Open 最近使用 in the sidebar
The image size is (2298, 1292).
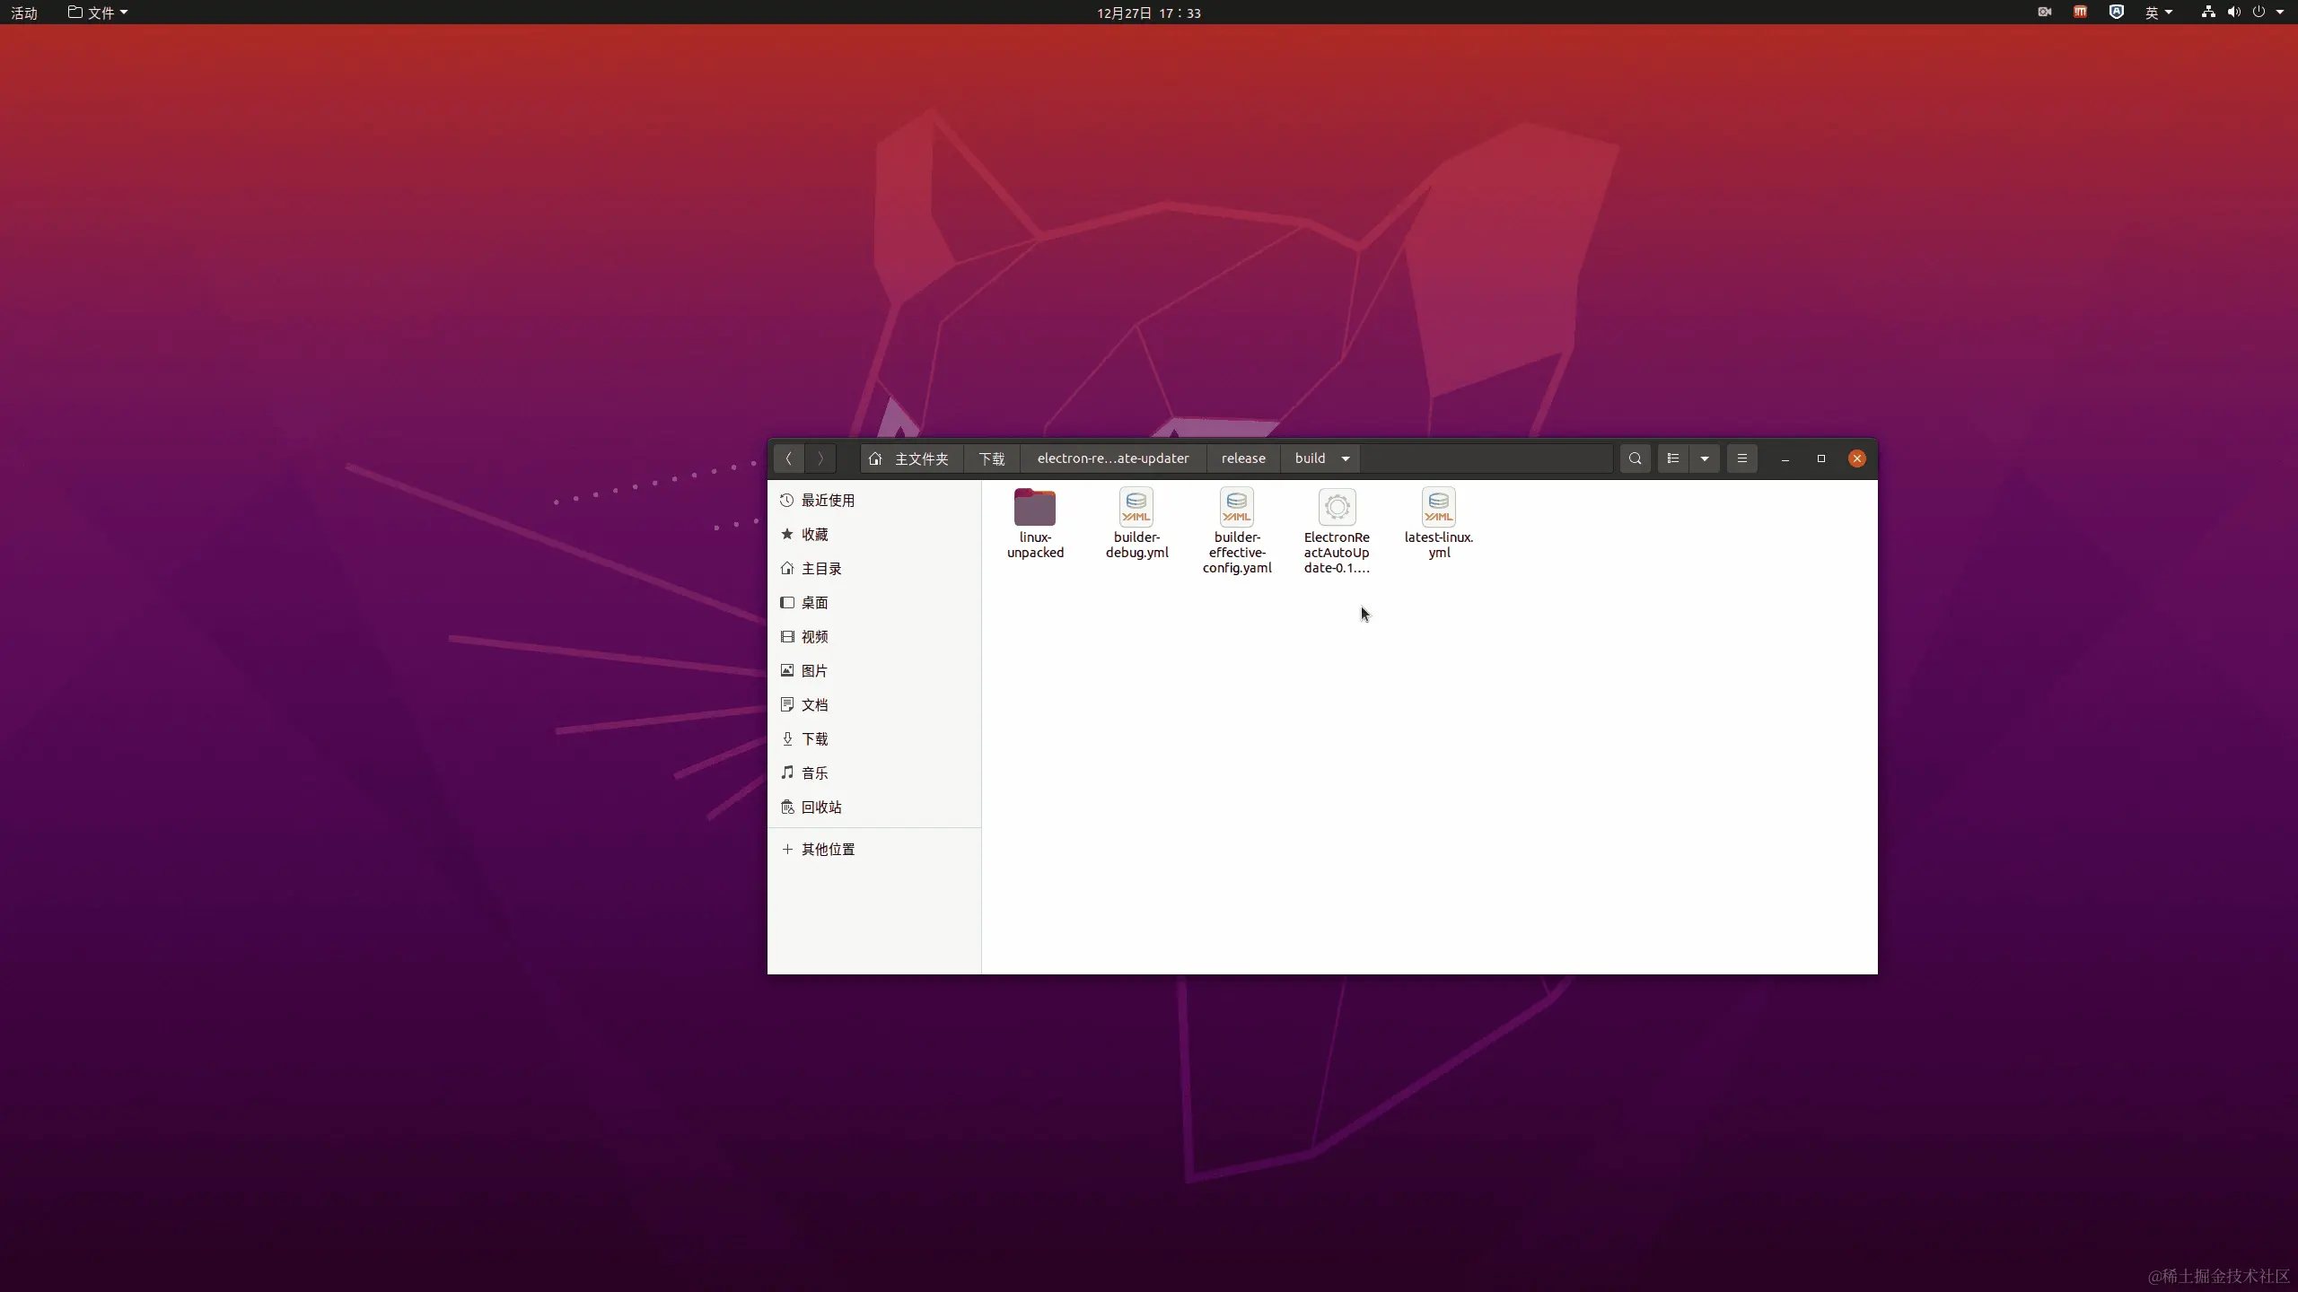[x=874, y=501]
